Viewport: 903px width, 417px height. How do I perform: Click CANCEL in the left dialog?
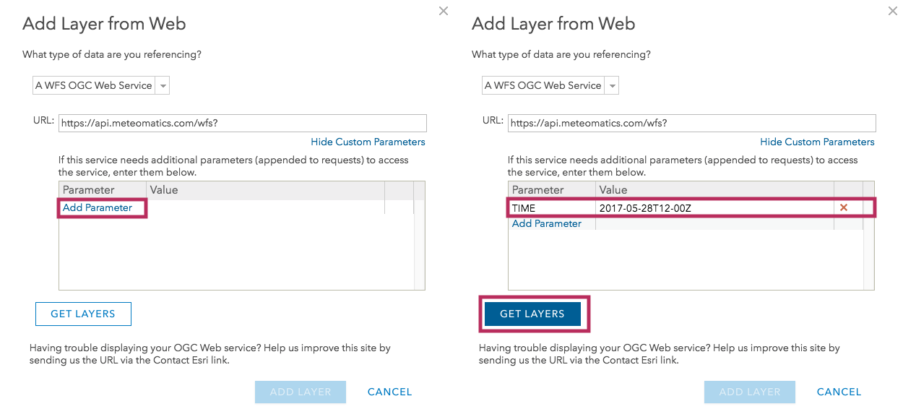point(389,392)
